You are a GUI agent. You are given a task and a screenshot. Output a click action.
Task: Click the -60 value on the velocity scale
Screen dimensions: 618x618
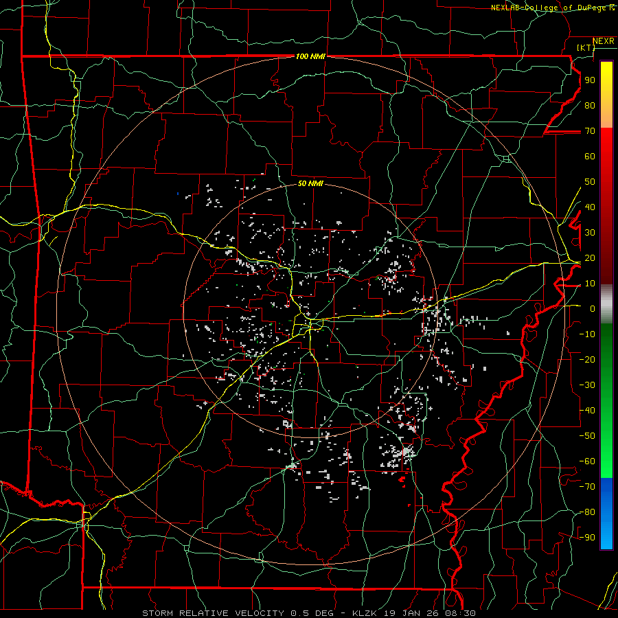click(587, 461)
